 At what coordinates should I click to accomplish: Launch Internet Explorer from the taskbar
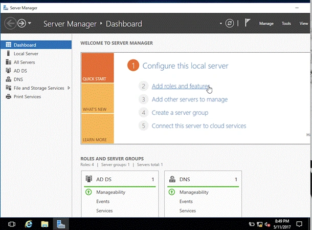29,224
